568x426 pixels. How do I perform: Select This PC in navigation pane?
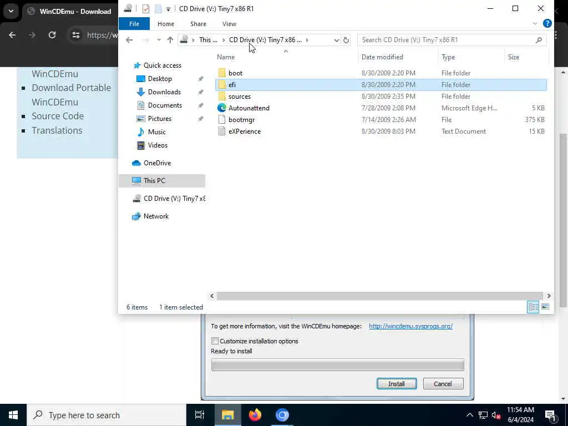(162, 181)
